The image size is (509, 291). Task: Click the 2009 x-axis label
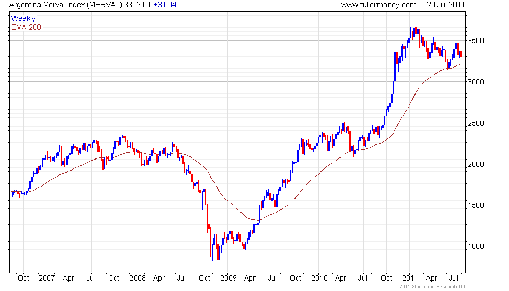point(228,279)
